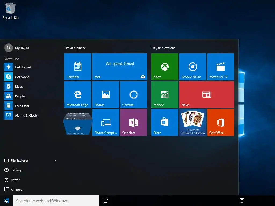Open the Groove Music tile
The width and height of the screenshot is (275, 206).
pyautogui.click(x=193, y=67)
